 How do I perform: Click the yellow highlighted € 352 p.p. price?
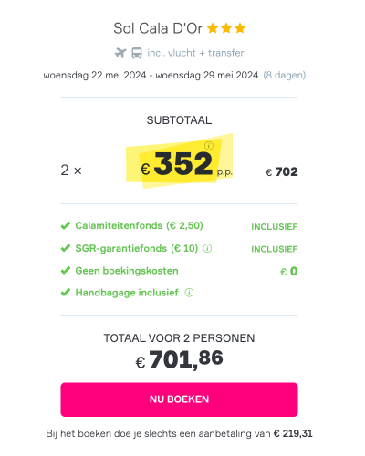pos(180,162)
